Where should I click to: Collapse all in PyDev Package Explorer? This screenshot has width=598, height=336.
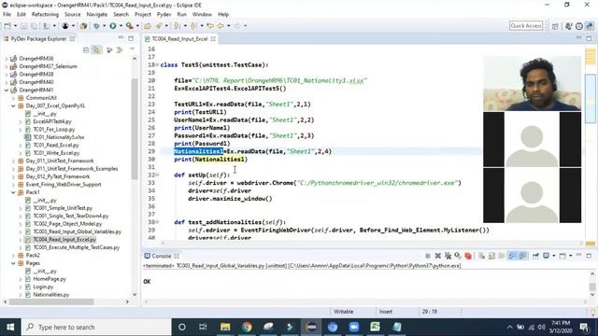pos(86,49)
